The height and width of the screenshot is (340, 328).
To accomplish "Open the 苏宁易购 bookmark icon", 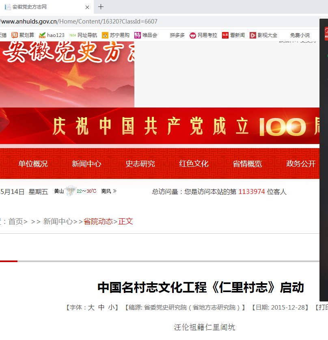I will click(x=106, y=35).
